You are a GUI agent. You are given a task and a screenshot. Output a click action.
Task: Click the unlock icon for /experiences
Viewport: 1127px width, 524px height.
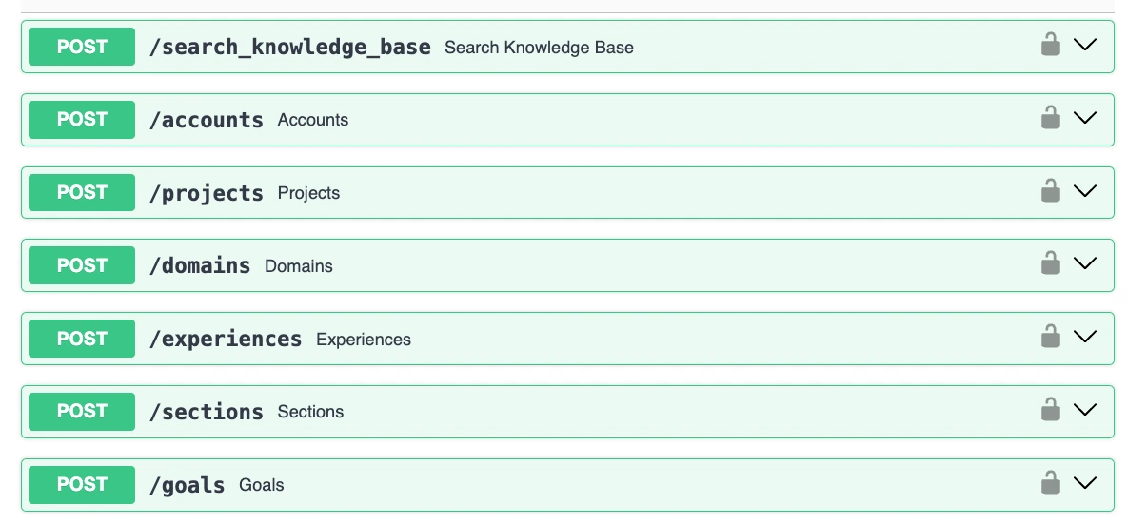[1050, 337]
